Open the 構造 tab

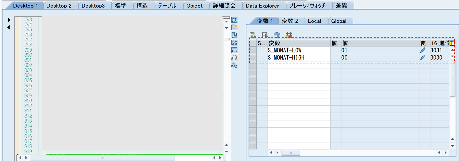142,6
